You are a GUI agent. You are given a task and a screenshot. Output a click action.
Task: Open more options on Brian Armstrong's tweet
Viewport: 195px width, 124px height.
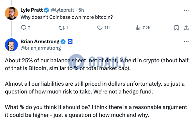(186, 42)
